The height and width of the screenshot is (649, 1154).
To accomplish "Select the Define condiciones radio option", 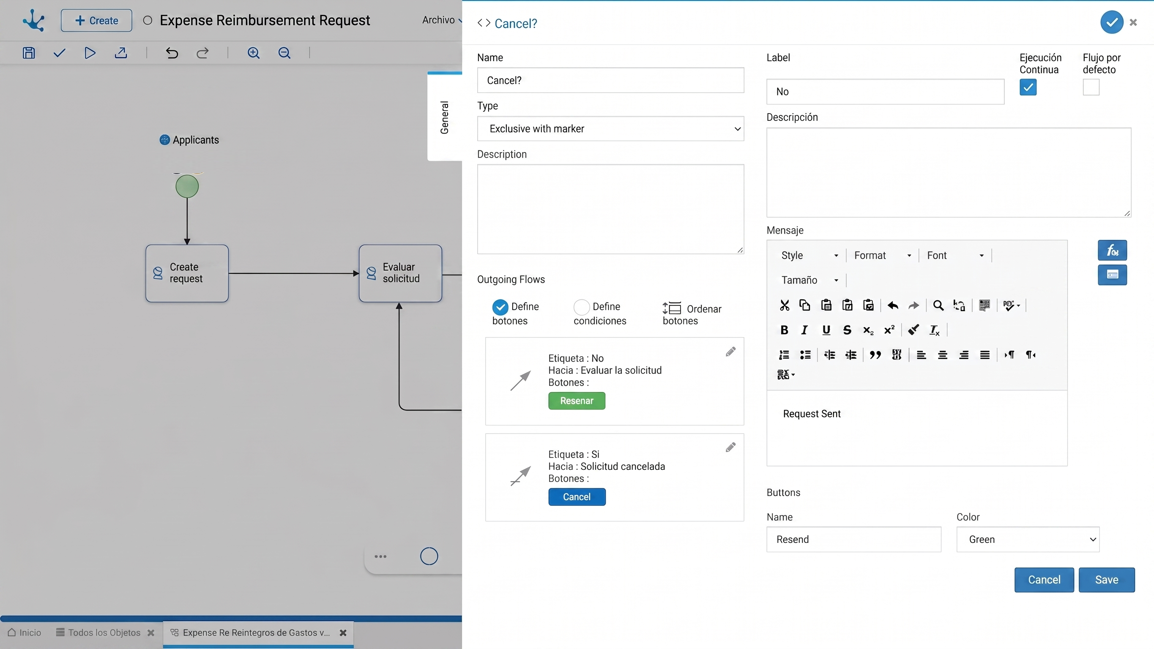I will tap(582, 307).
